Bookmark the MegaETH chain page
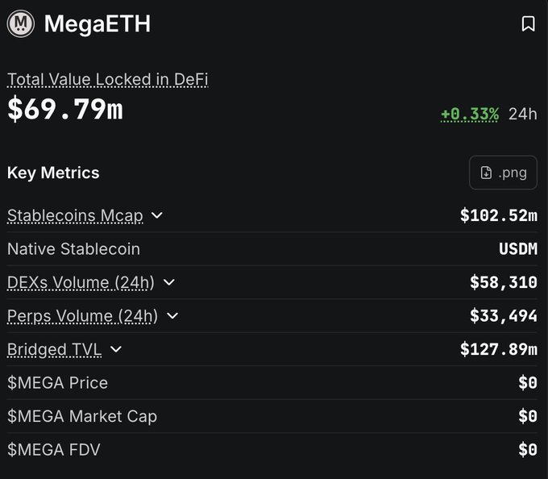The width and height of the screenshot is (548, 479). click(x=528, y=24)
